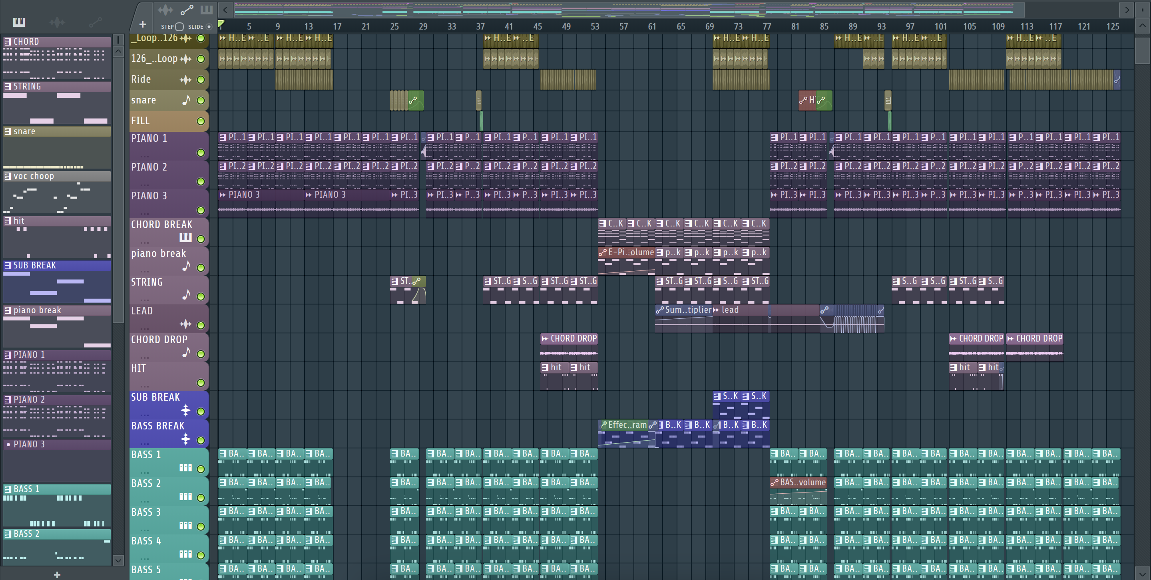Open the menu of the Sum..tiplier automation clip

tap(659, 310)
